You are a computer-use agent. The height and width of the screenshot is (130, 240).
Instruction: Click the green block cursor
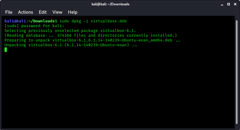coord(6,49)
